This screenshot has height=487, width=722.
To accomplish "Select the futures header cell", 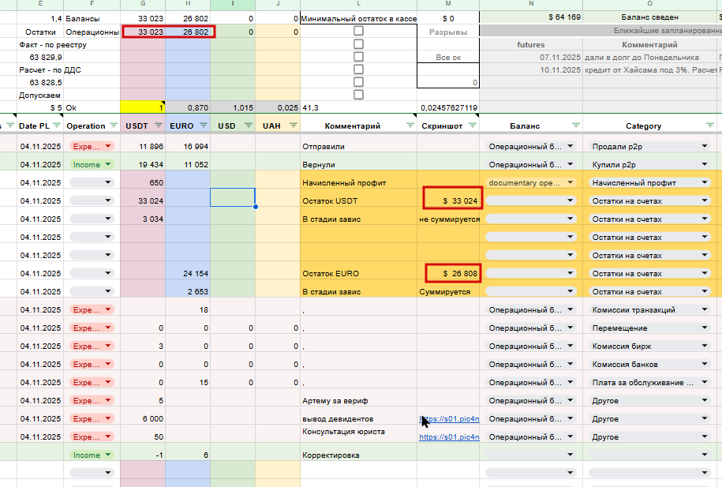I will click(531, 45).
